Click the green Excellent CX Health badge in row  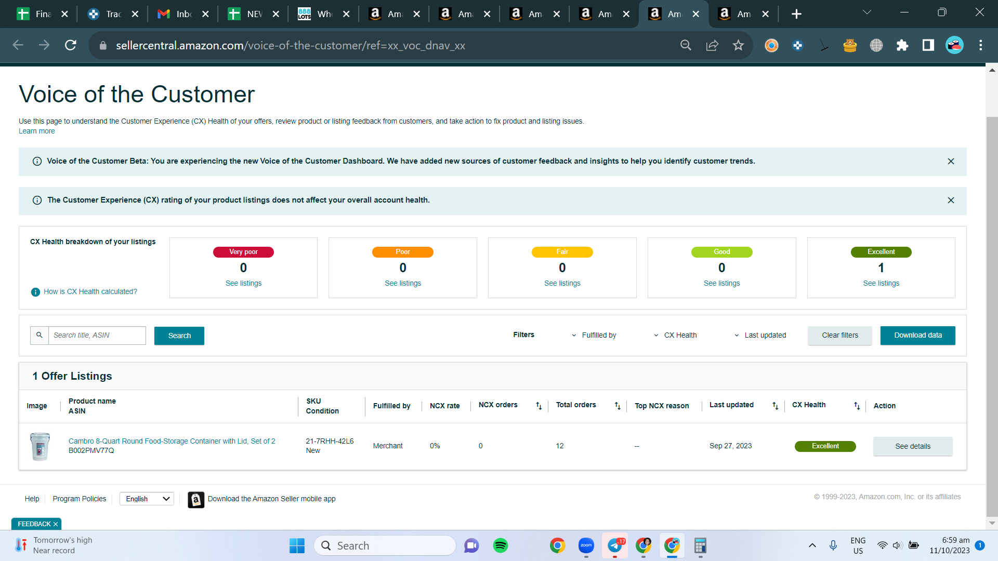(x=825, y=446)
